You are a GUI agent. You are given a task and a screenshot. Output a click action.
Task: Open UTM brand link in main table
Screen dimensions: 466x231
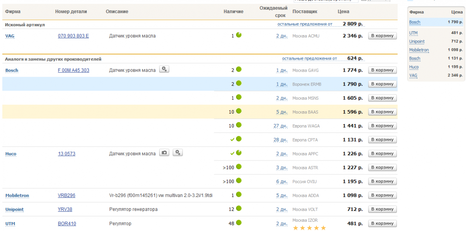click(10, 224)
